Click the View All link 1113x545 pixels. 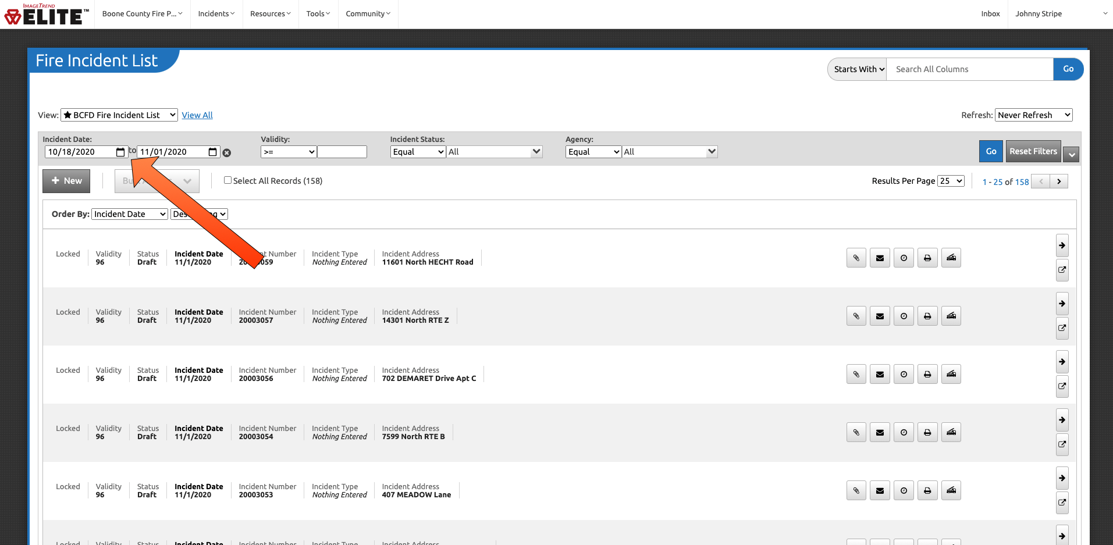197,115
